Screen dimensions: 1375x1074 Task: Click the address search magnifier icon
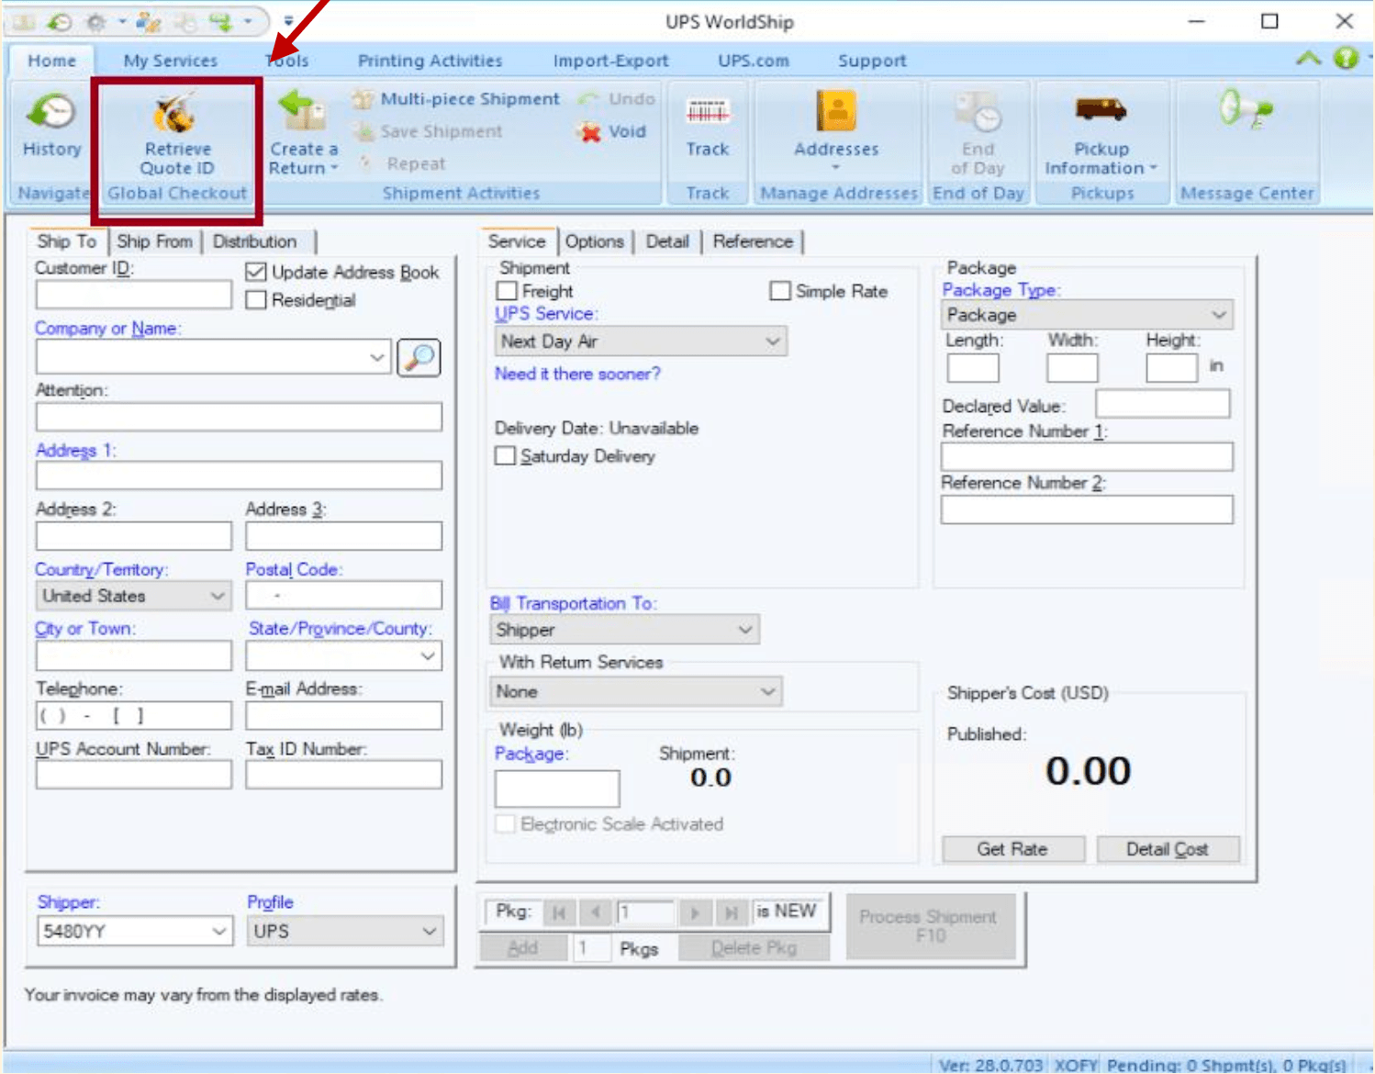click(x=419, y=357)
